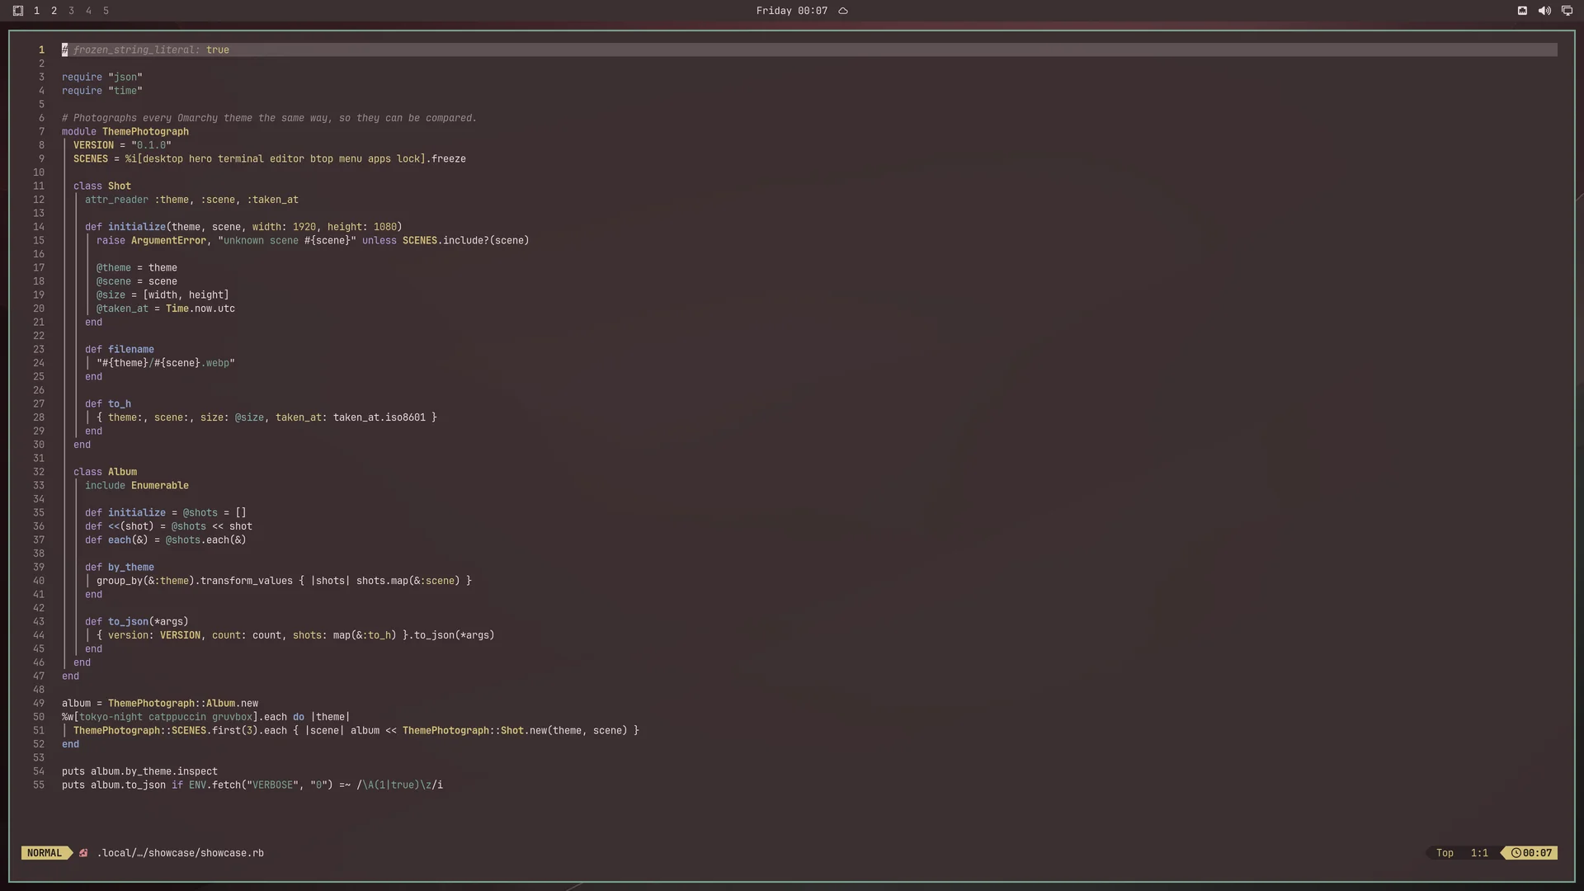Click the weather cloud icon beside the clock
Viewport: 1584px width, 891px height.
[x=843, y=11]
